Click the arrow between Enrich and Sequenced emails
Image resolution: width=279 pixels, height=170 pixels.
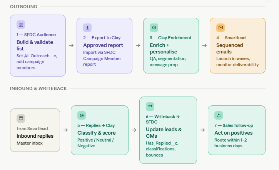(x=204, y=45)
